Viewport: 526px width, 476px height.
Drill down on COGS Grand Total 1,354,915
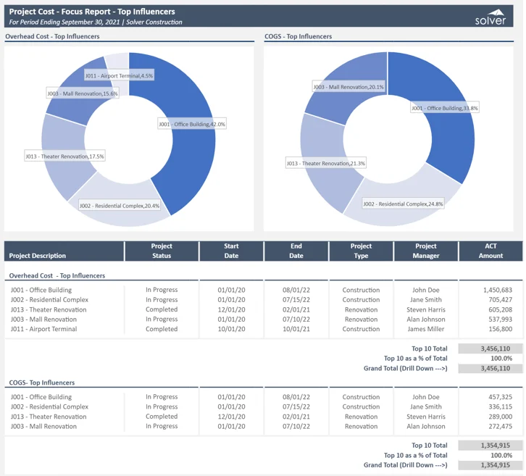coord(490,465)
